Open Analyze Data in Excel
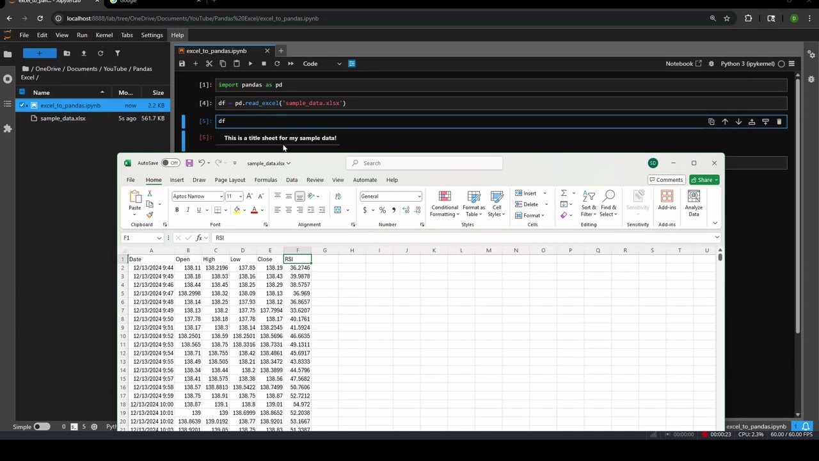This screenshot has height=461, width=819. coord(694,203)
